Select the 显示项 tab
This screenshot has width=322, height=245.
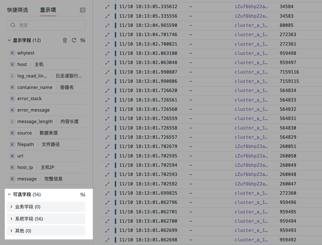coord(48,10)
